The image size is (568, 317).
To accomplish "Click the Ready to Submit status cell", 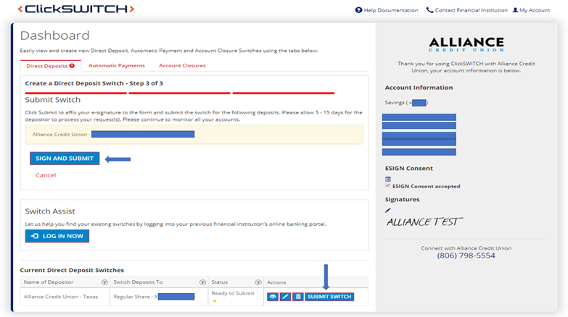I will [236, 297].
